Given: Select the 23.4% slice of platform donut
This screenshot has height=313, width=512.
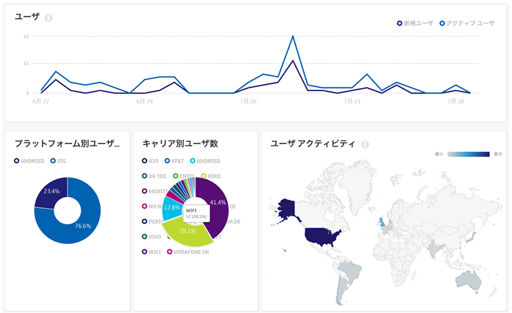Looking at the screenshot, I should [51, 192].
